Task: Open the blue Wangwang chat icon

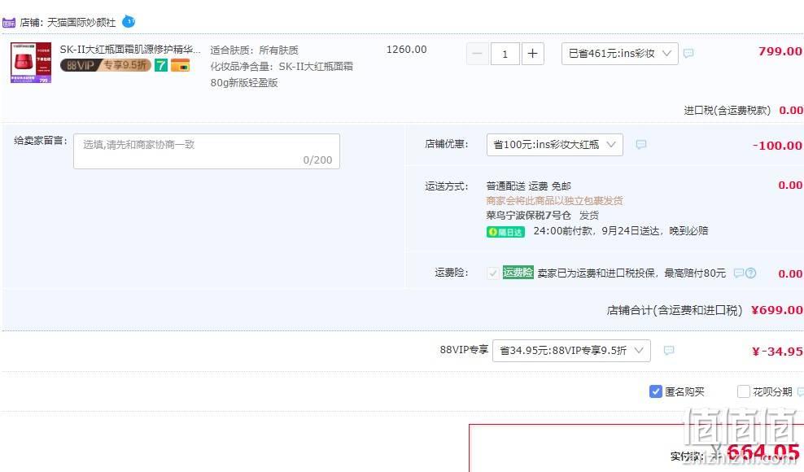Action: tap(129, 22)
